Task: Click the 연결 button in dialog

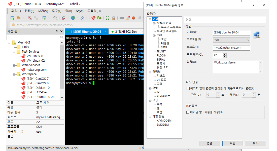Action: [210, 143]
